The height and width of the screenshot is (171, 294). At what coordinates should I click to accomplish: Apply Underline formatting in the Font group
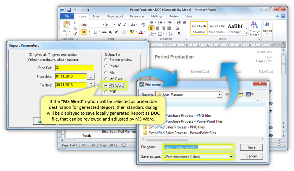(95, 32)
